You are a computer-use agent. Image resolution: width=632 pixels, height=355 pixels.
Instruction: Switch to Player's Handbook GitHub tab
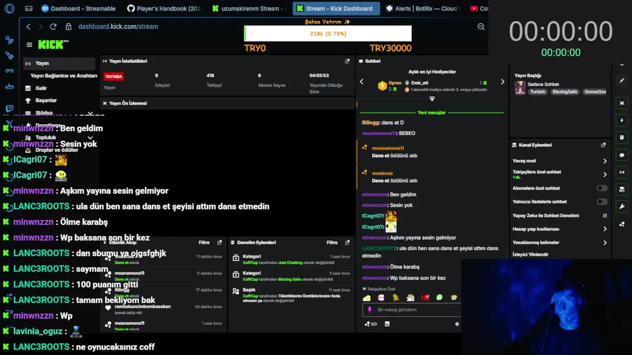pos(164,8)
